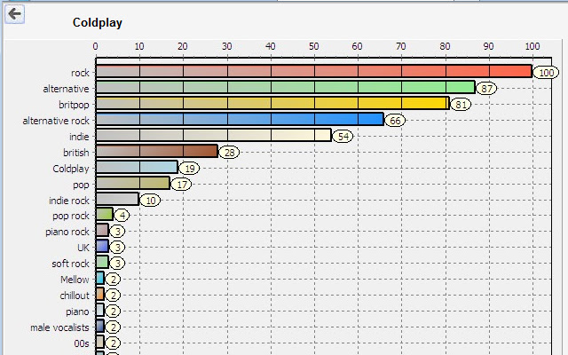This screenshot has width=568, height=355.
Task: Click the 'UK' tag label
Action: point(83,248)
